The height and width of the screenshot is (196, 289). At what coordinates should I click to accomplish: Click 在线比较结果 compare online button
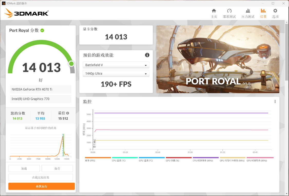pos(41,178)
